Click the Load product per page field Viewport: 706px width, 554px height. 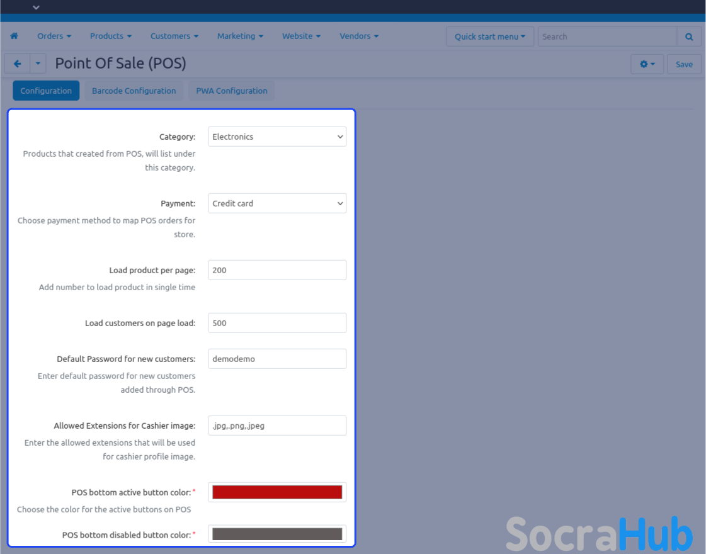(x=277, y=270)
